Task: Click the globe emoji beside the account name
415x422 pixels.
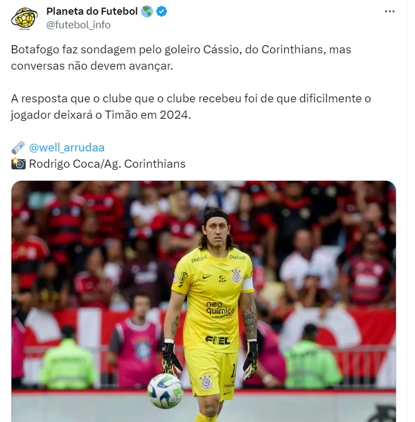Action: pos(147,11)
